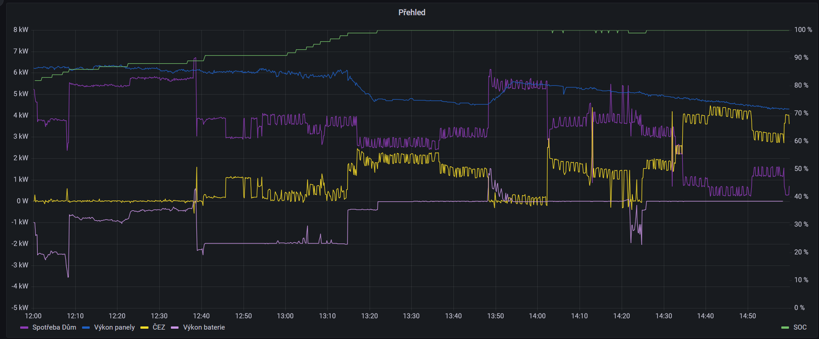The width and height of the screenshot is (819, 339).
Task: Click the 14:50 time axis label
Action: click(748, 316)
